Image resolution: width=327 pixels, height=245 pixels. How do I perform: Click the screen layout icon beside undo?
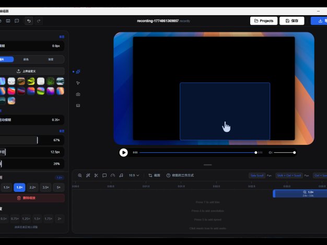tap(8, 21)
